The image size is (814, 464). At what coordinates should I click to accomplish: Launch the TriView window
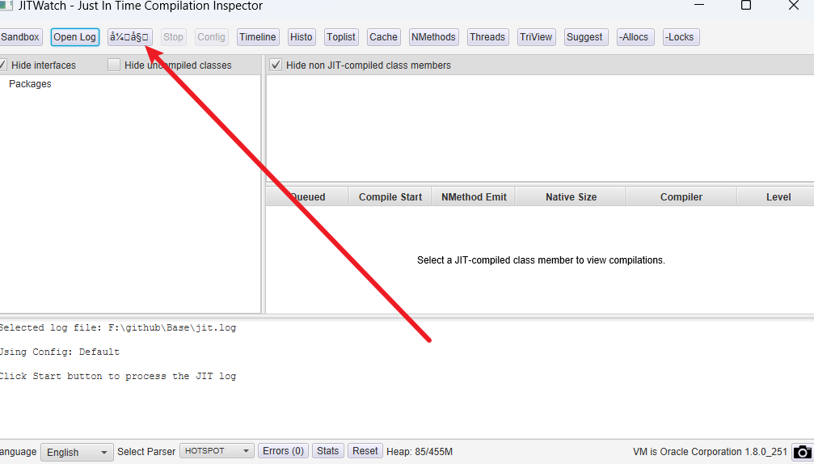(x=536, y=37)
